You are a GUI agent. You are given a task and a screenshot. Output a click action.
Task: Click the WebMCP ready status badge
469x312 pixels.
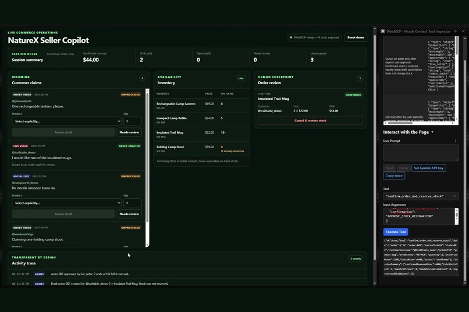(314, 37)
